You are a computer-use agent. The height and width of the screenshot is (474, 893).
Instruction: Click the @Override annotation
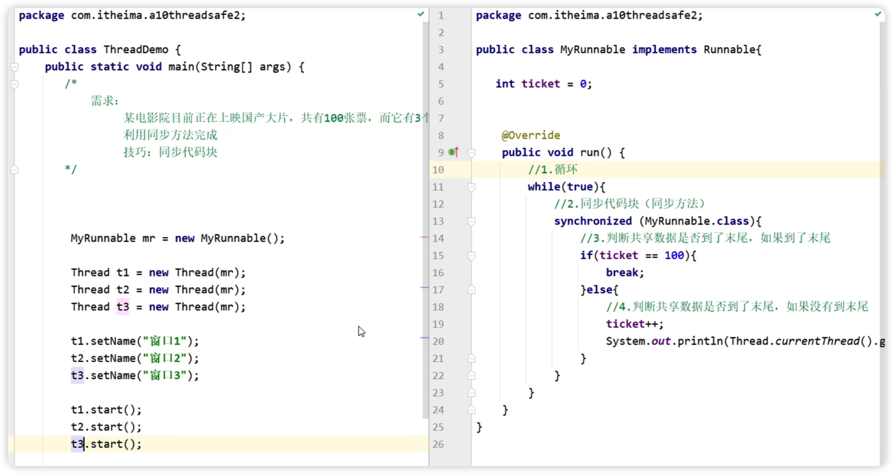tap(531, 135)
